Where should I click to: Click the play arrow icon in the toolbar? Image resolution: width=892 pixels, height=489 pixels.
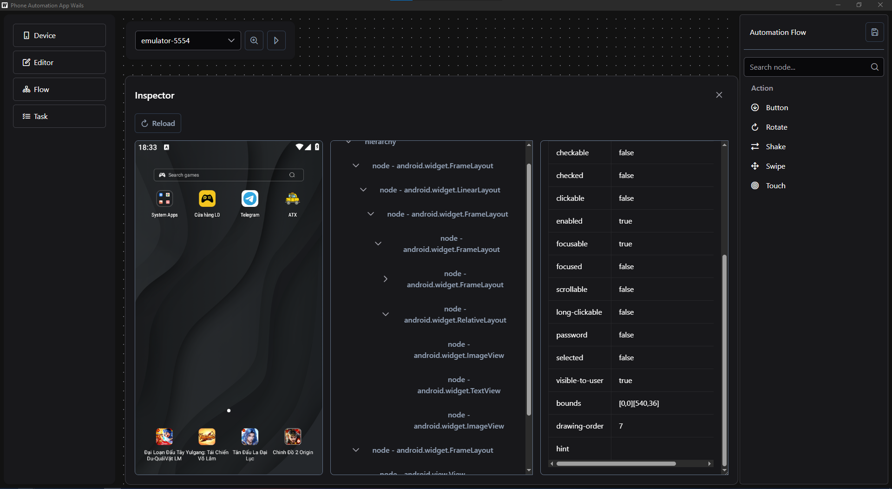click(x=276, y=40)
